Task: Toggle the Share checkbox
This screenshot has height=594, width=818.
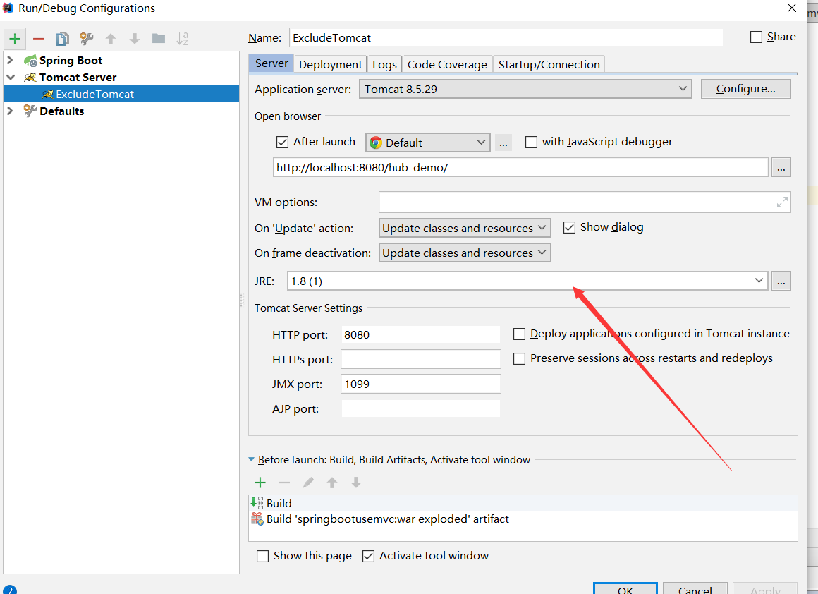Action: tap(756, 37)
